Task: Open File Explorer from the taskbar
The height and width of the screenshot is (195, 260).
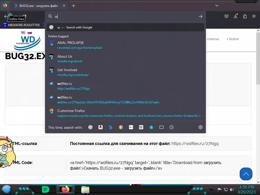Action: pyautogui.click(x=85, y=190)
